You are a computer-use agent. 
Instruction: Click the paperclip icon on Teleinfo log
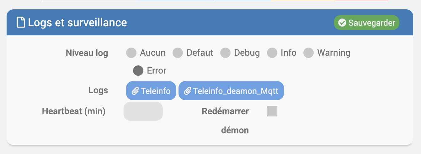[135, 91]
